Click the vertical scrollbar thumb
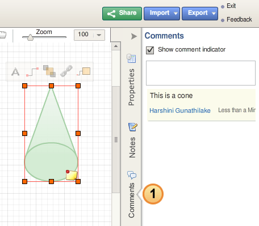 [x=116, y=140]
